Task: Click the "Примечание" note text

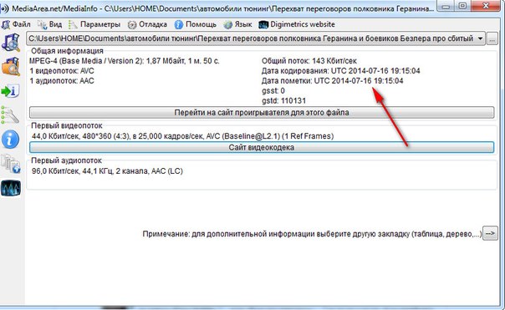Action: 312,234
